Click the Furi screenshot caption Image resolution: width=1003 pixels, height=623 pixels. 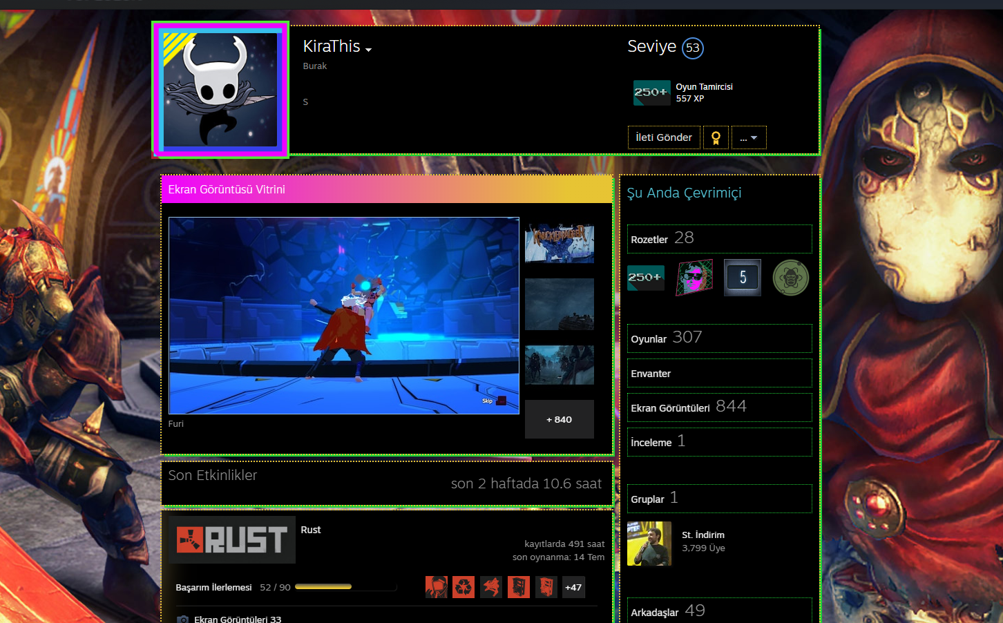176,424
